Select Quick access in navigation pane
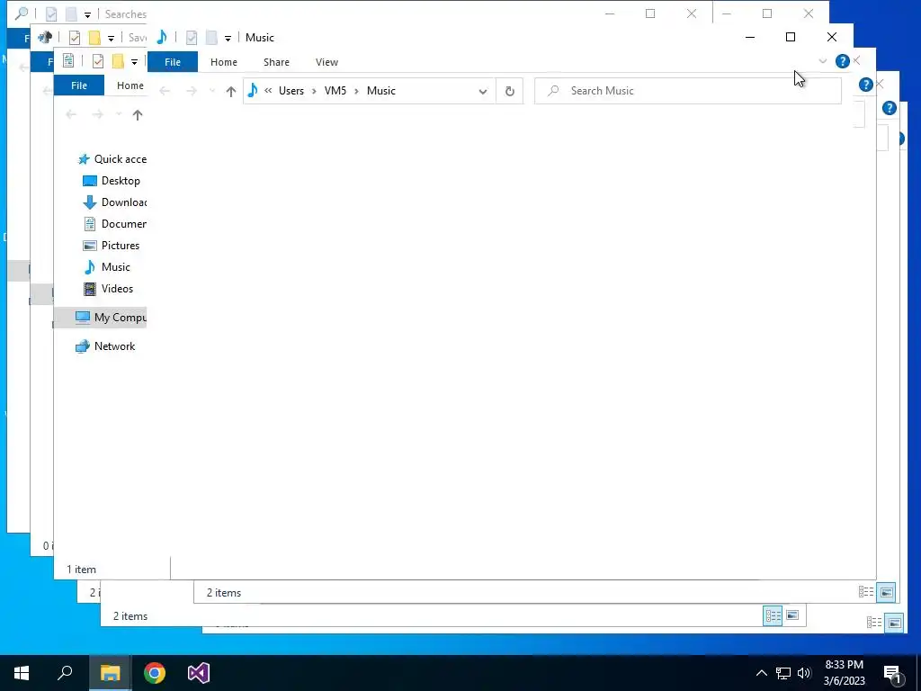921x691 pixels. [x=112, y=159]
